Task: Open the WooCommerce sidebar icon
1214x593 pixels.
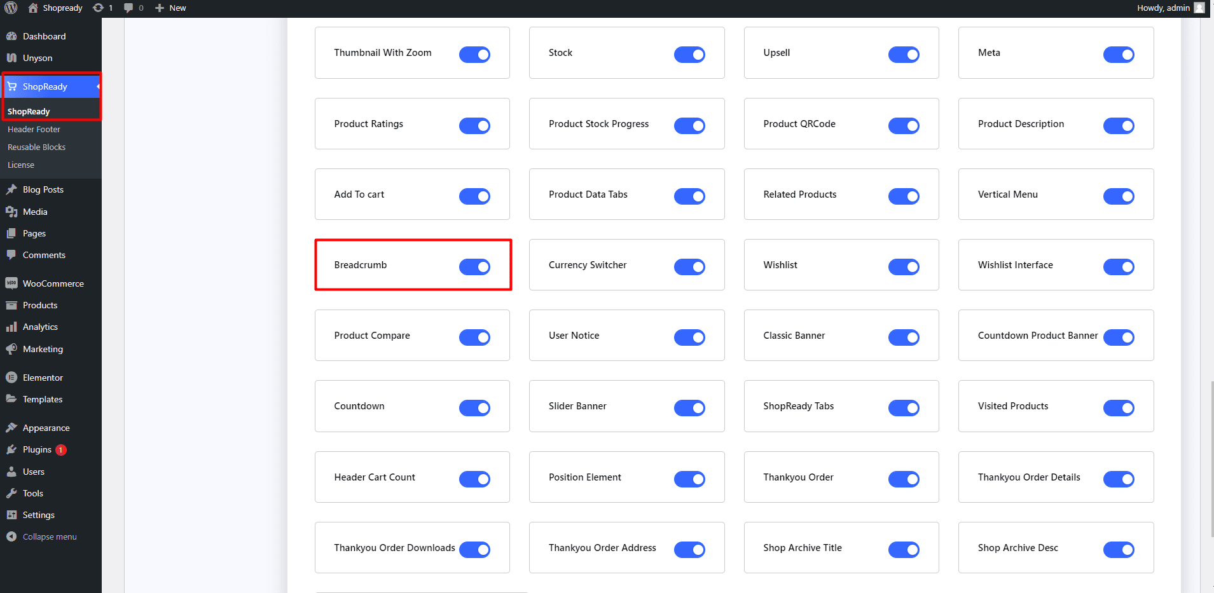Action: pyautogui.click(x=11, y=283)
